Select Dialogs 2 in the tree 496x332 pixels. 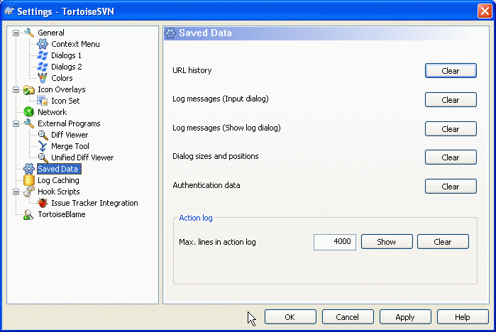[66, 67]
